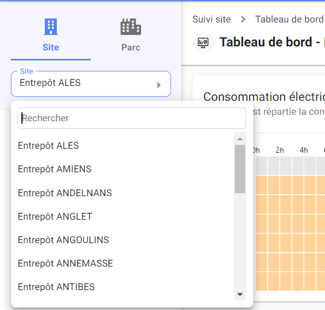Image resolution: width=325 pixels, height=310 pixels.
Task: Switch to the Parc tab
Action: (x=131, y=38)
